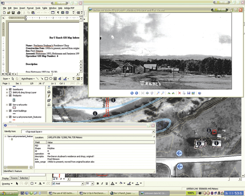Go to next image in Picture Viewer
This screenshot has width=245, height=196.
click(x=136, y=93)
